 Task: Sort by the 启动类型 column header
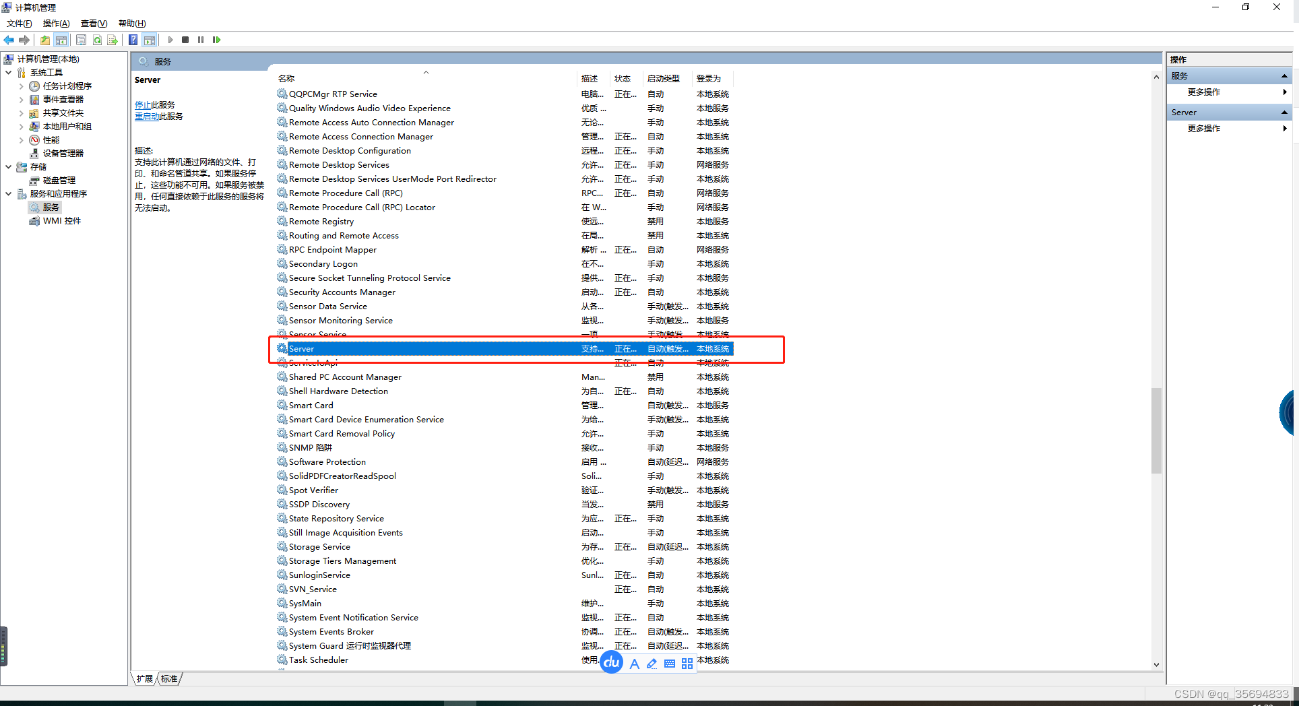667,78
